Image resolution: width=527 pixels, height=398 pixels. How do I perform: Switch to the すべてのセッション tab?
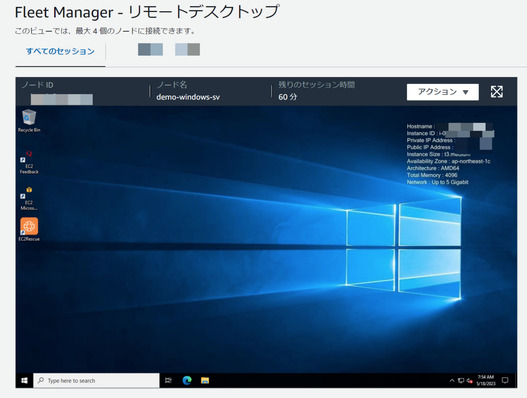(60, 51)
